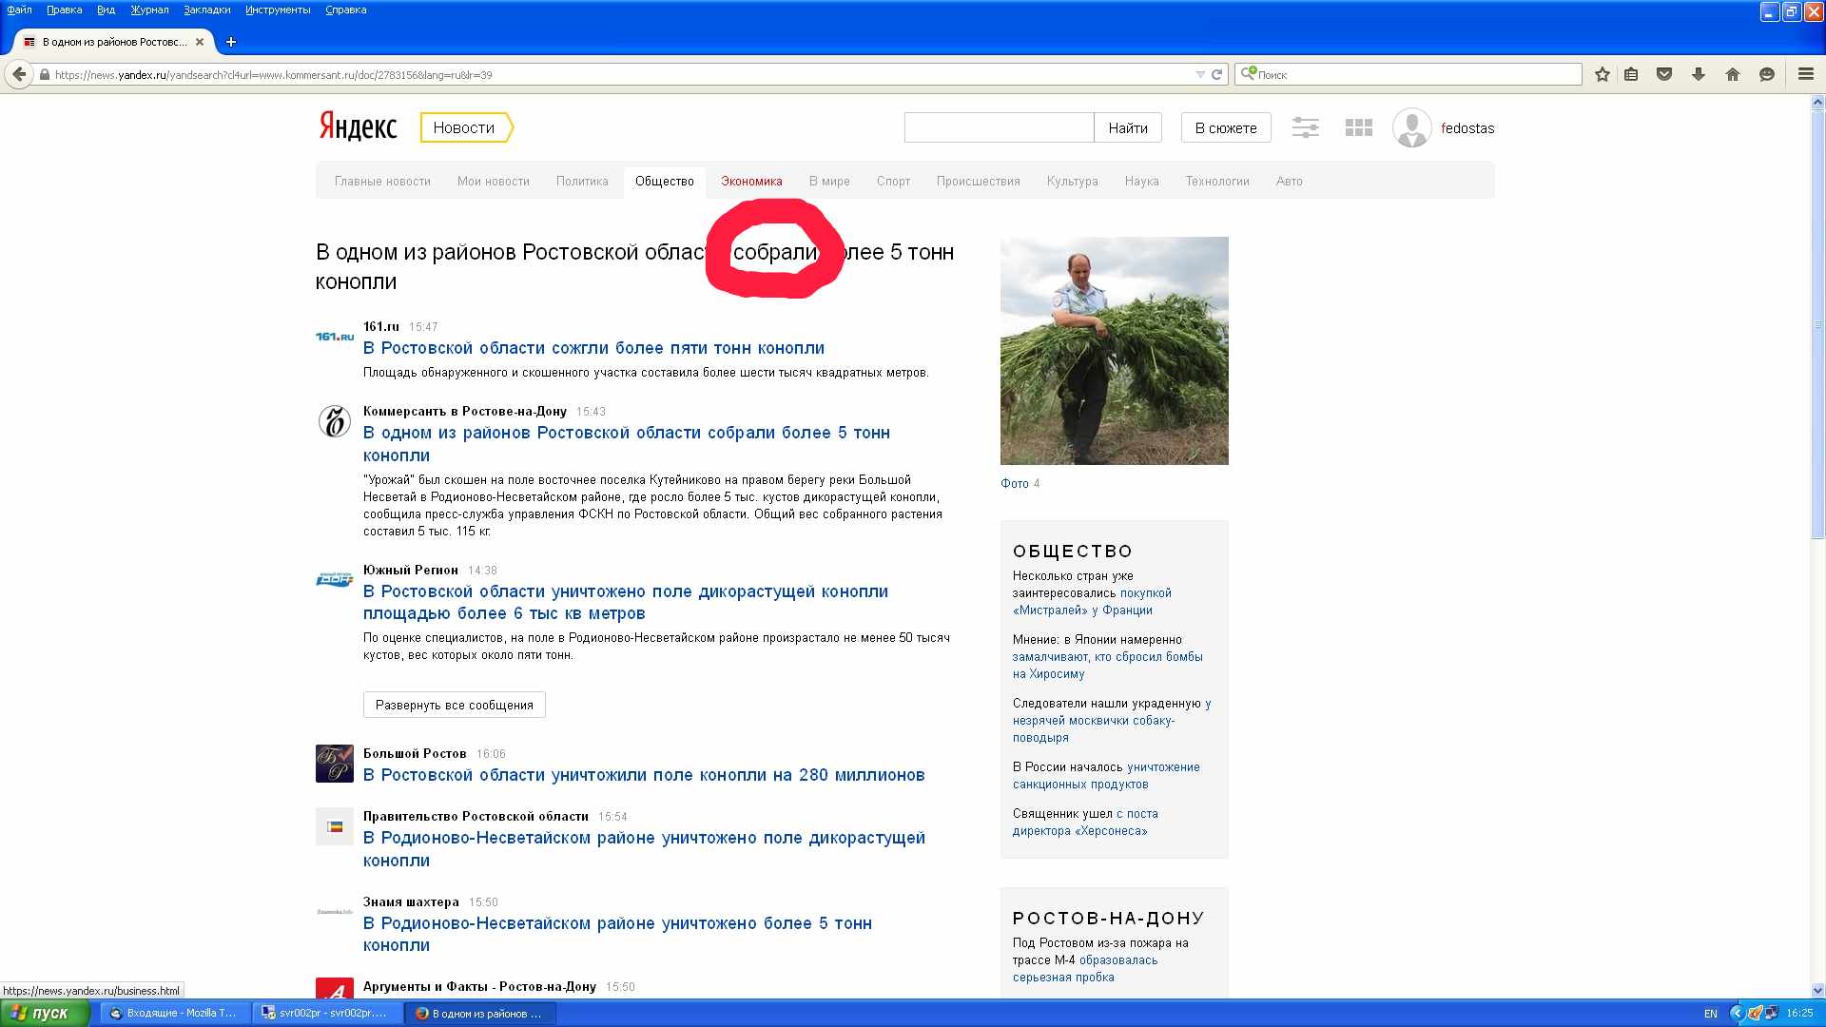Close the current browser tab

coord(200,42)
